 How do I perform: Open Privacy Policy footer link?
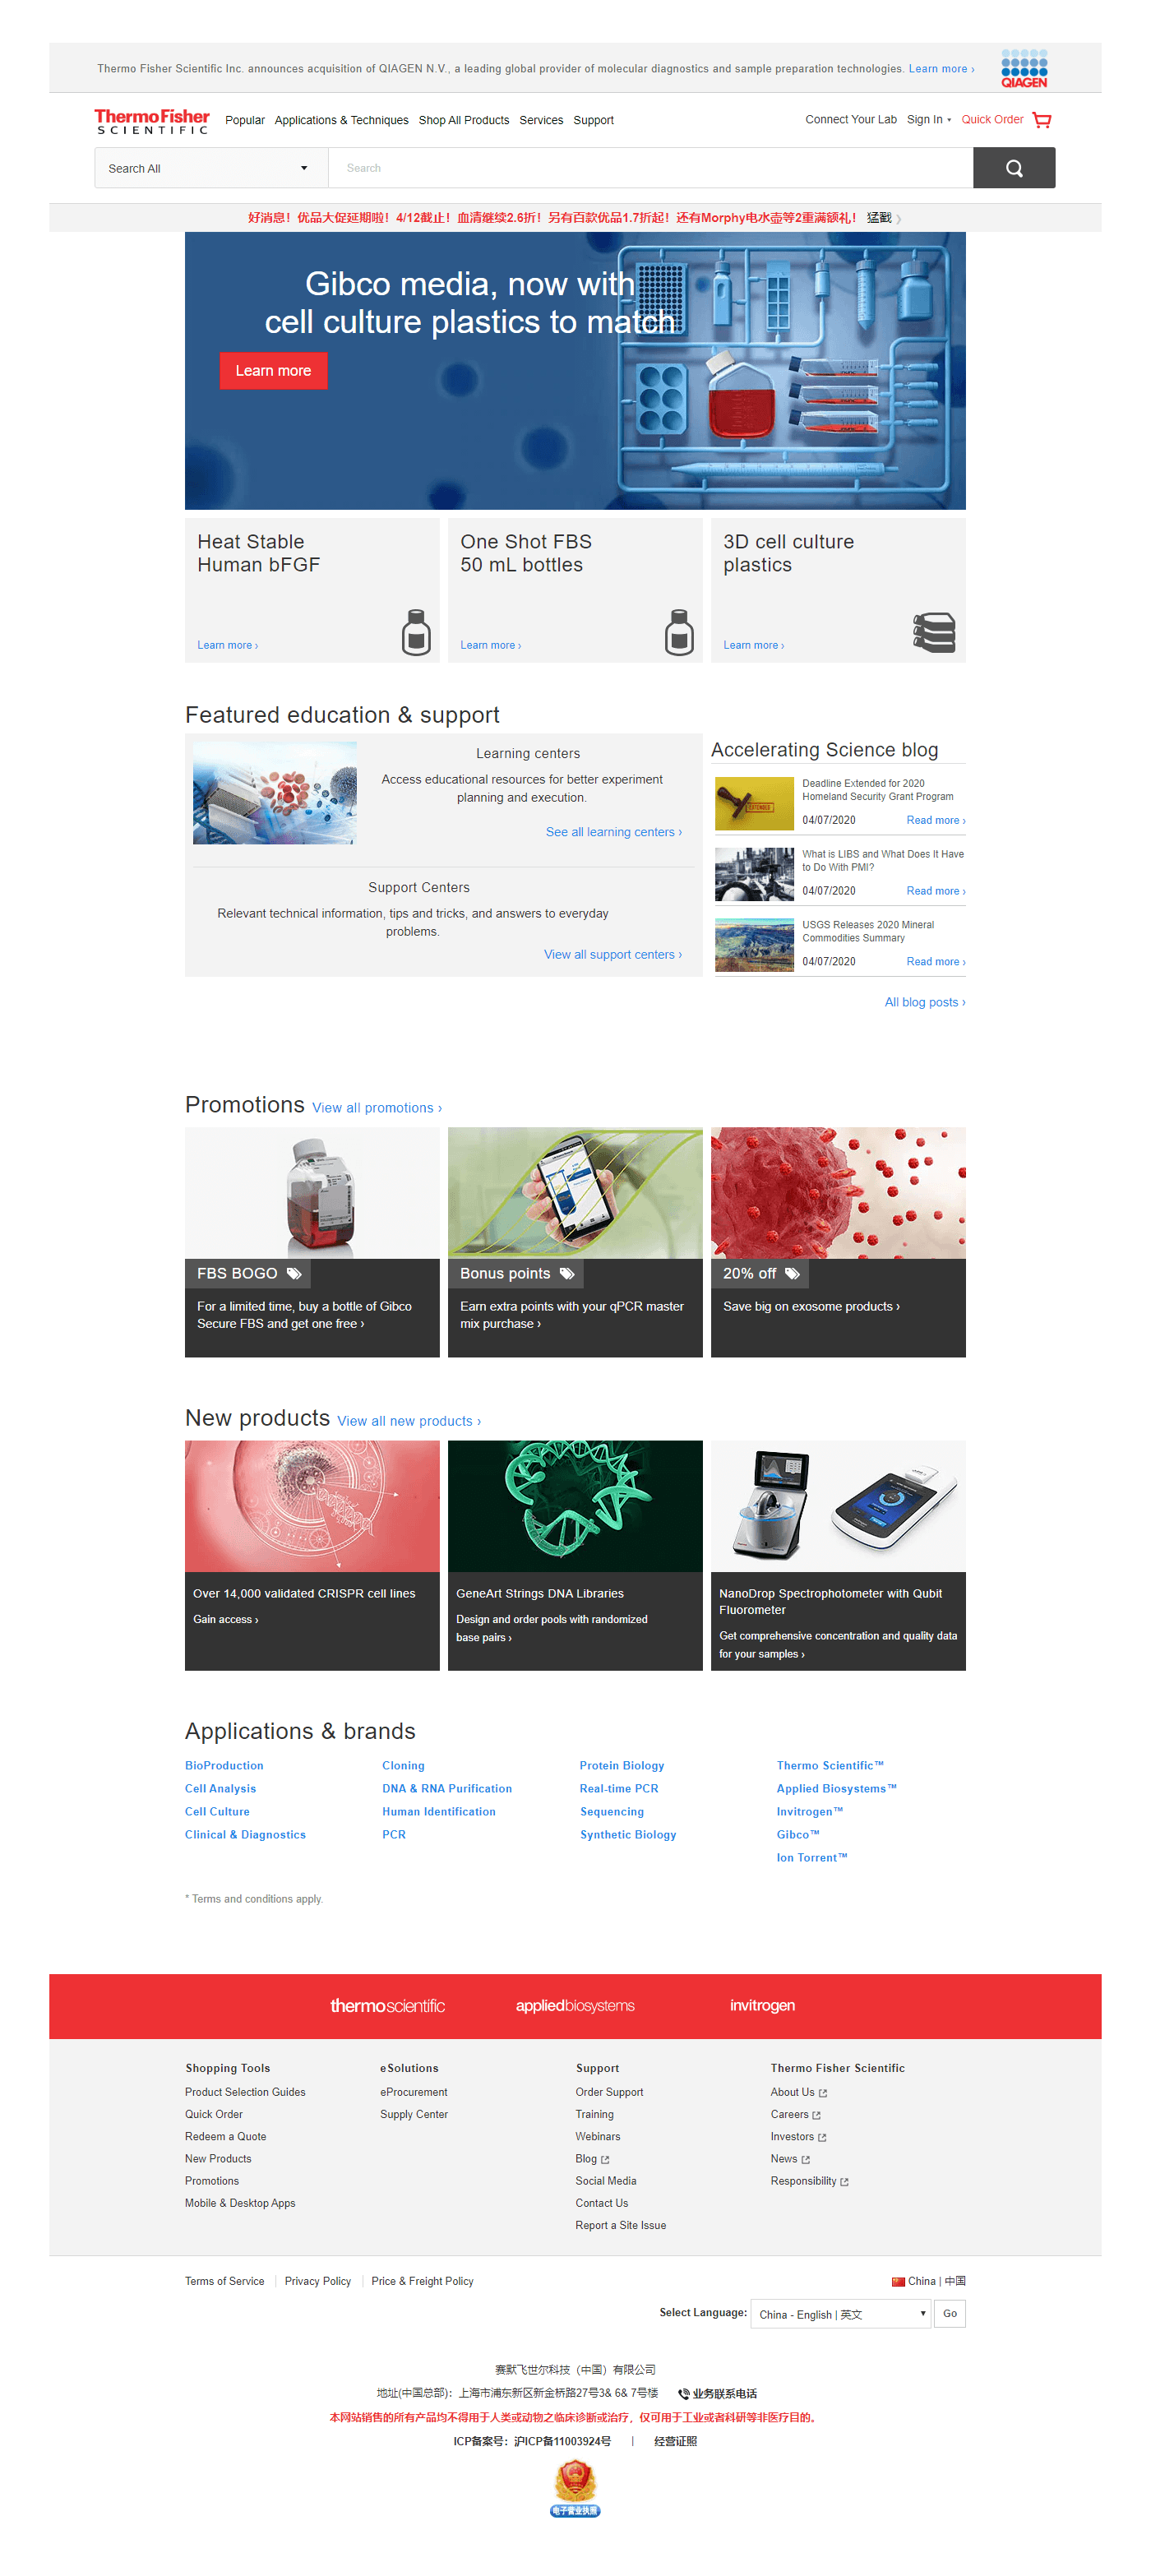point(318,2281)
